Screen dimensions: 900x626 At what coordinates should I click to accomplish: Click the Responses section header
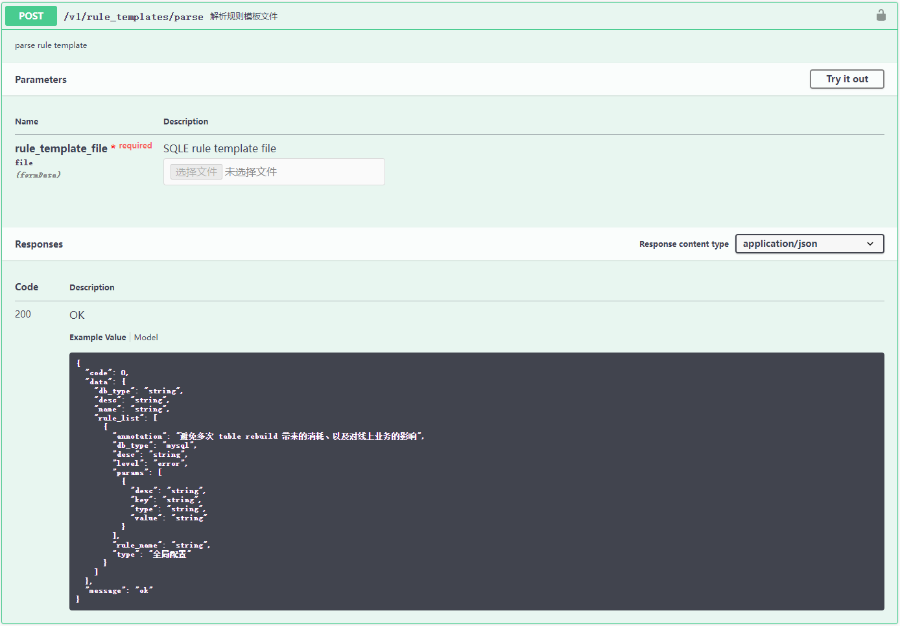(x=38, y=244)
